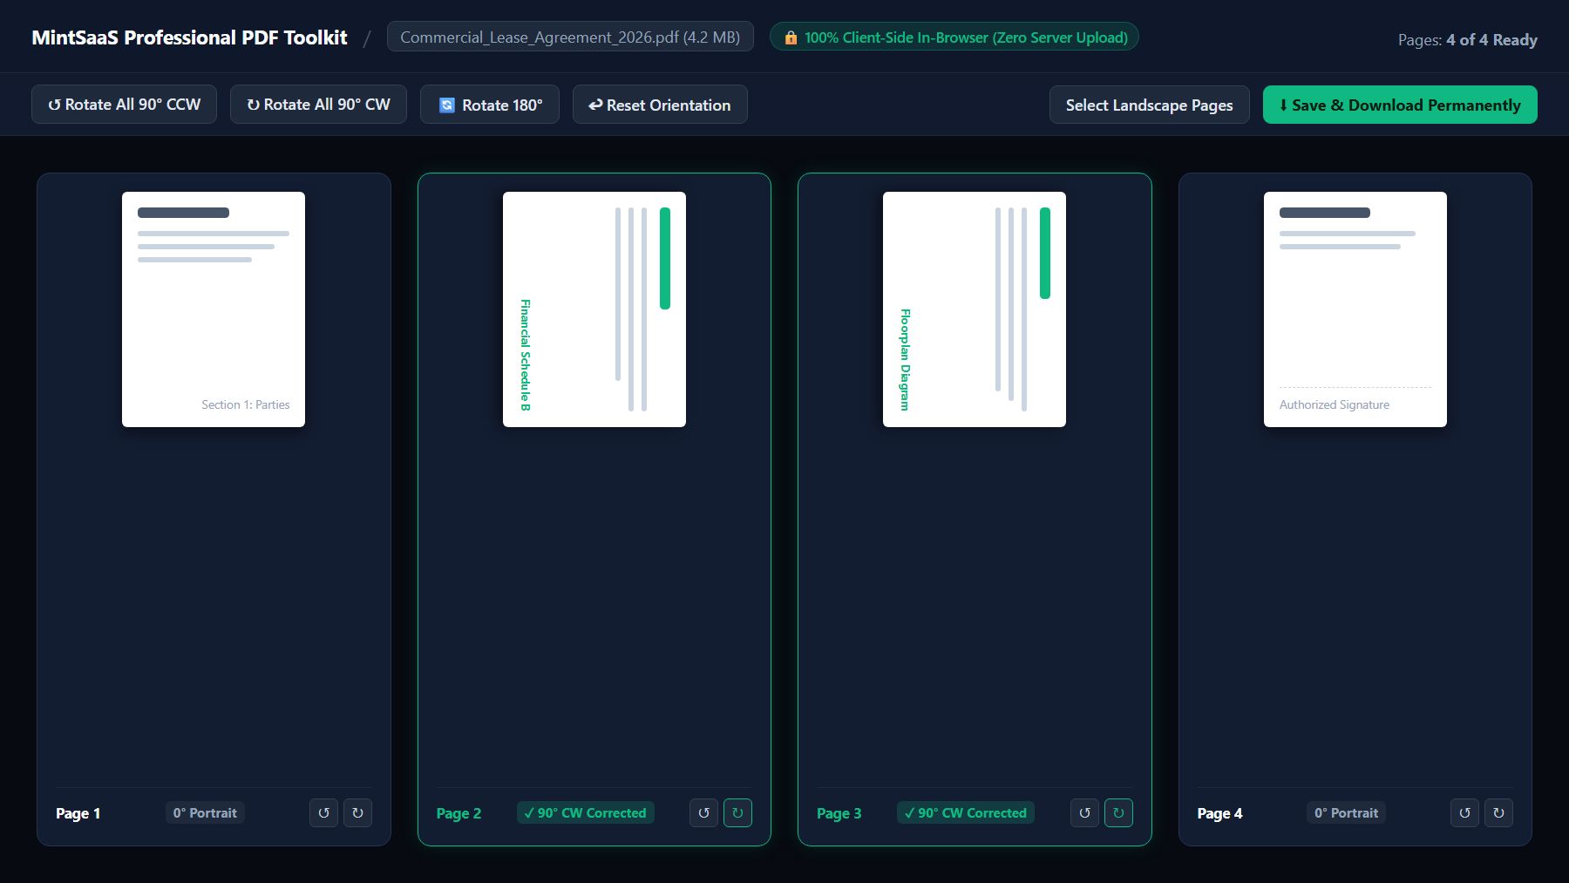
Task: Click the Page 1 label
Action: pyautogui.click(x=78, y=813)
